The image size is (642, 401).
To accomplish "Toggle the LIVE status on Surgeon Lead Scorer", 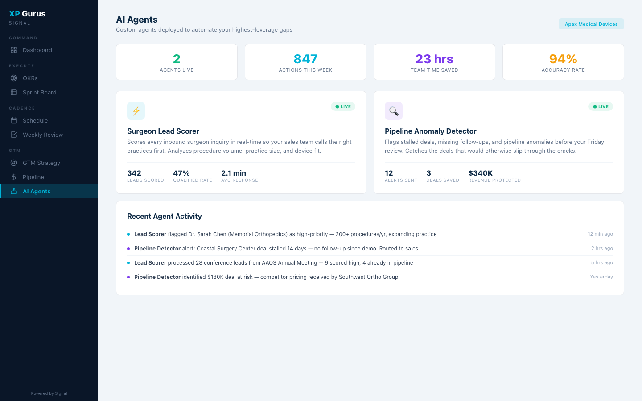I will coord(343,106).
